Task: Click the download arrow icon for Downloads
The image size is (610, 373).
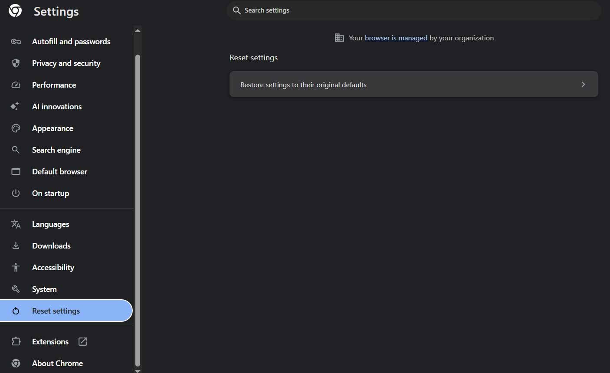Action: (x=16, y=246)
